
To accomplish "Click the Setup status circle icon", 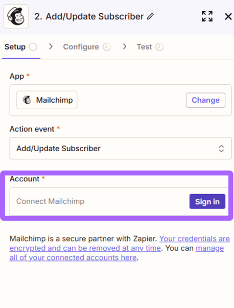I will 33,47.
